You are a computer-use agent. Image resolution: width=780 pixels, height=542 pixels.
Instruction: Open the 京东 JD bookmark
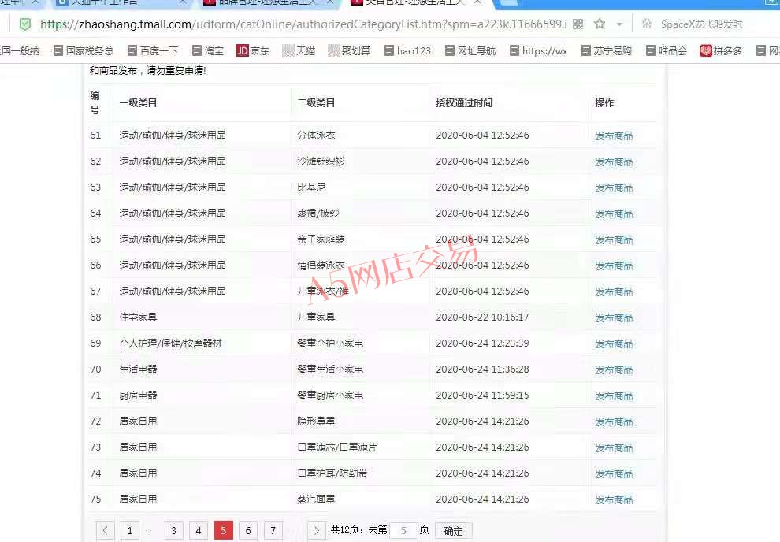[x=252, y=50]
